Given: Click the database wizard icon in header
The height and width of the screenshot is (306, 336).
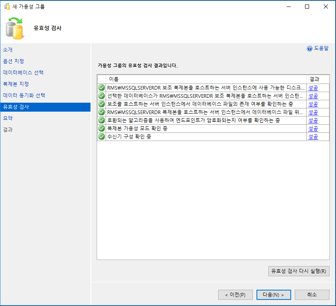Looking at the screenshot, I should 14,28.
